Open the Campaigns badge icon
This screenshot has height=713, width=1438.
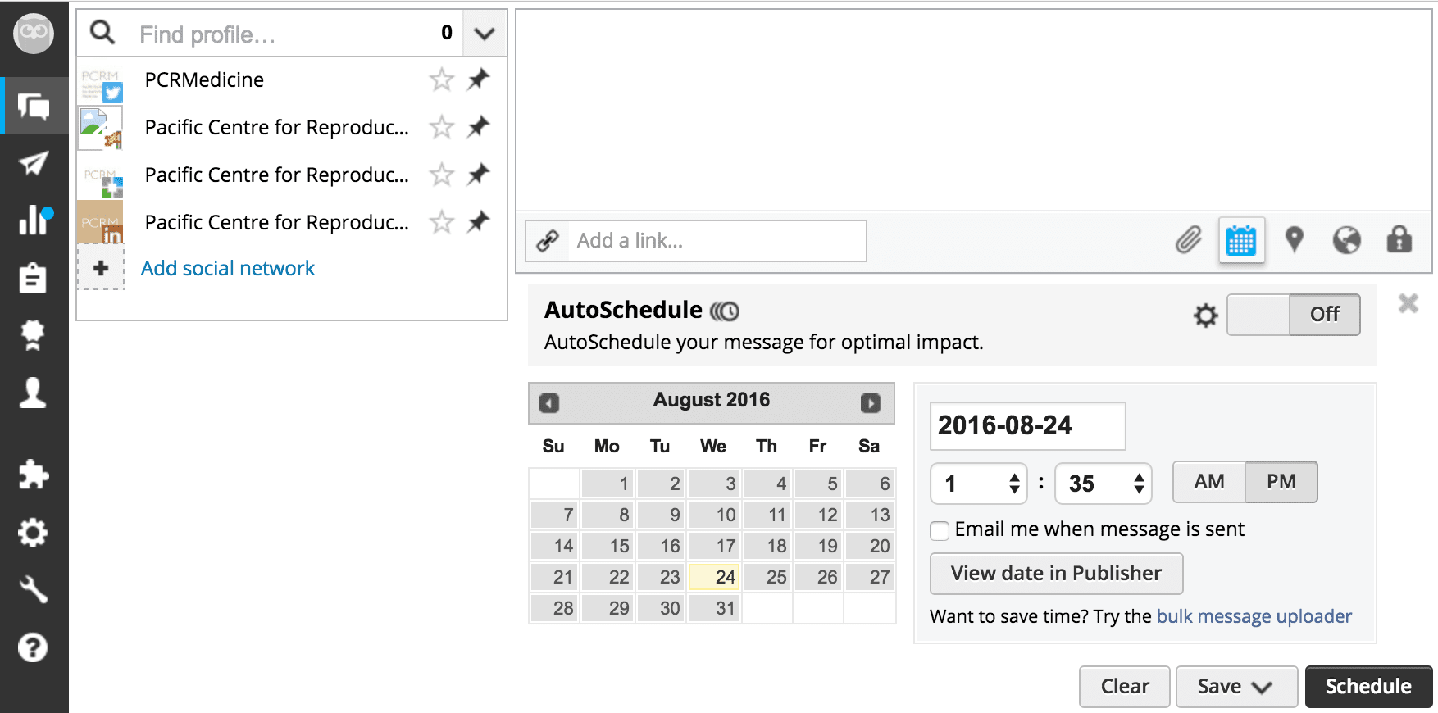click(33, 335)
